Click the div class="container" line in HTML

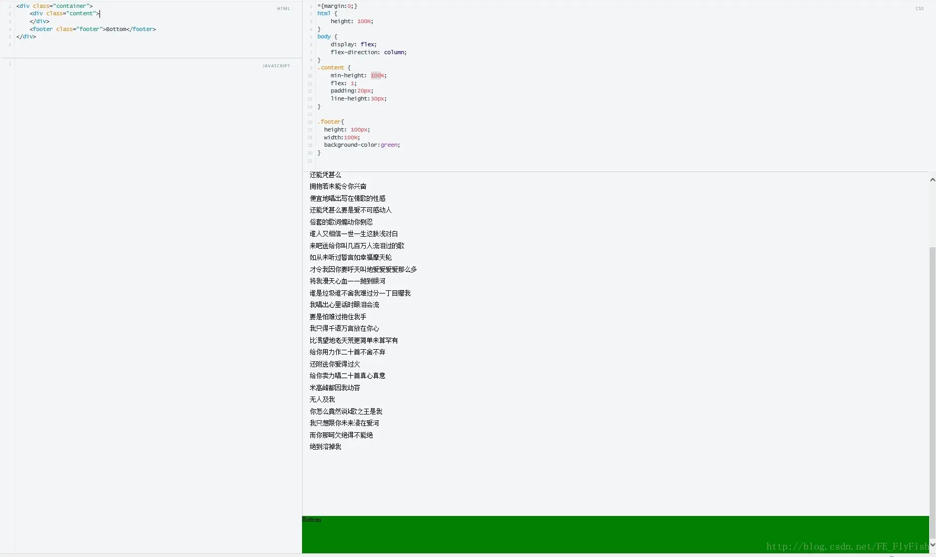pyautogui.click(x=54, y=6)
